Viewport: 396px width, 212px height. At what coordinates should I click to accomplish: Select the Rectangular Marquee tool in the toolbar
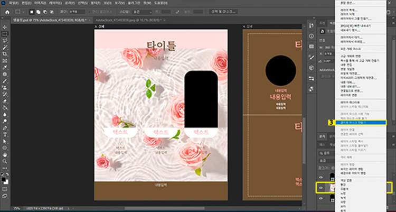click(5, 33)
